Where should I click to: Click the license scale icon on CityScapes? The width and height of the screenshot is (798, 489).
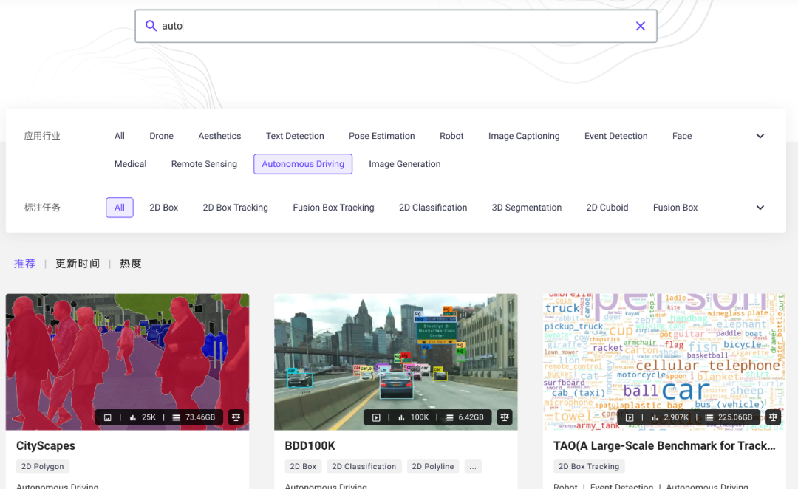[x=236, y=417]
